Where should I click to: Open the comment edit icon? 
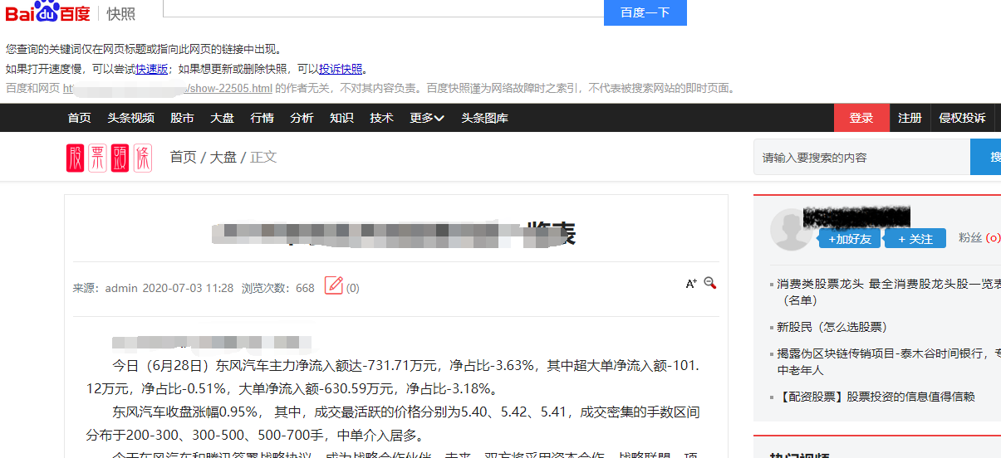pyautogui.click(x=334, y=285)
